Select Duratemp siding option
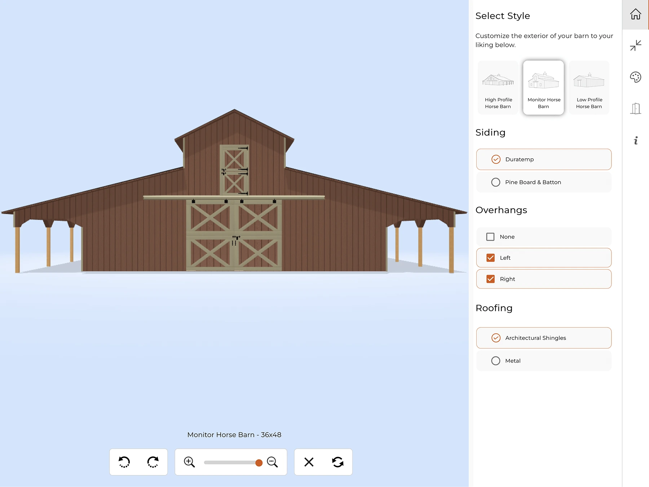 (x=496, y=159)
